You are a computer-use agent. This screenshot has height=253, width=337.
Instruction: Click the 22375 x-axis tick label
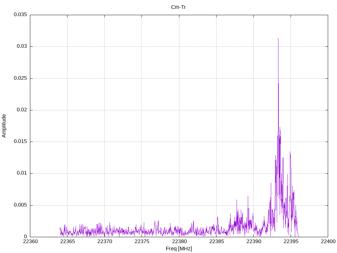pyautogui.click(x=142, y=242)
